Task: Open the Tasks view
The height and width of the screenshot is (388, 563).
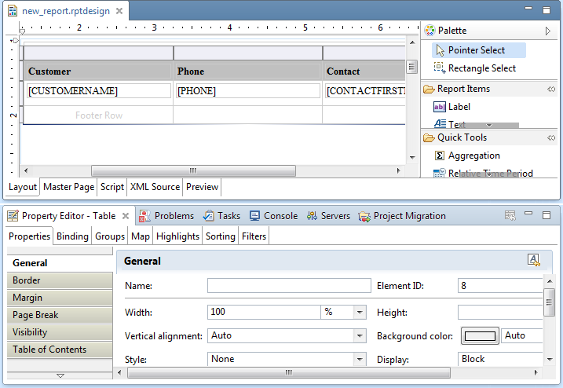Action: 221,216
